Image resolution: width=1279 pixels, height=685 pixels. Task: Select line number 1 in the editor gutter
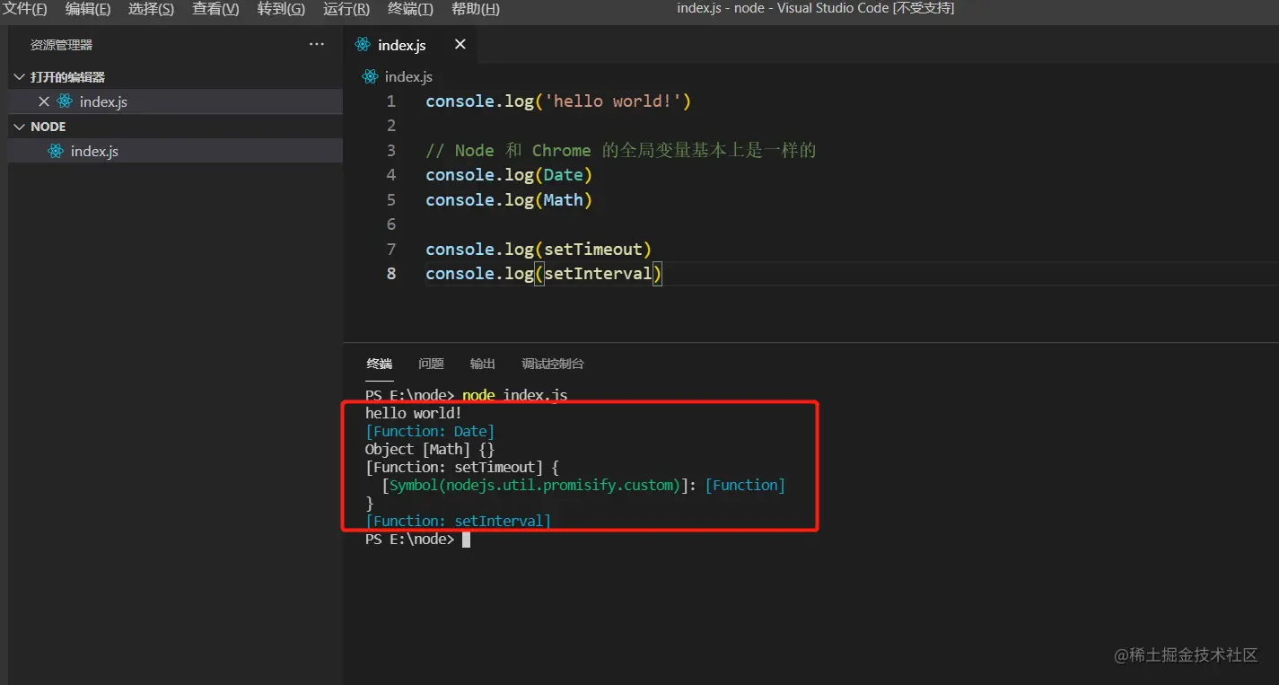[390, 101]
